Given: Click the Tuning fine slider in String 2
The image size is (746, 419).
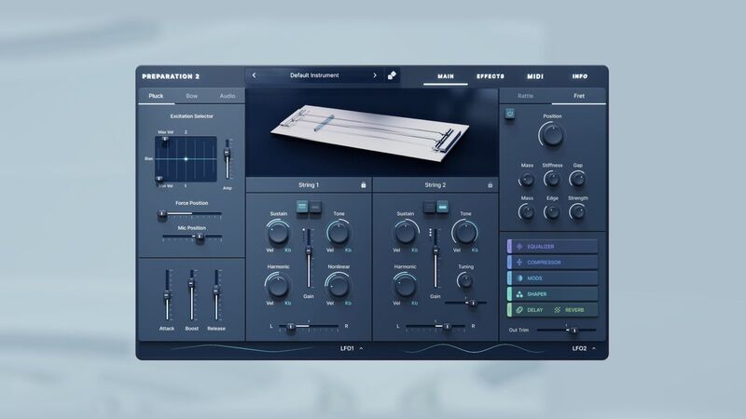Looking at the screenshot, I should click(x=465, y=302).
